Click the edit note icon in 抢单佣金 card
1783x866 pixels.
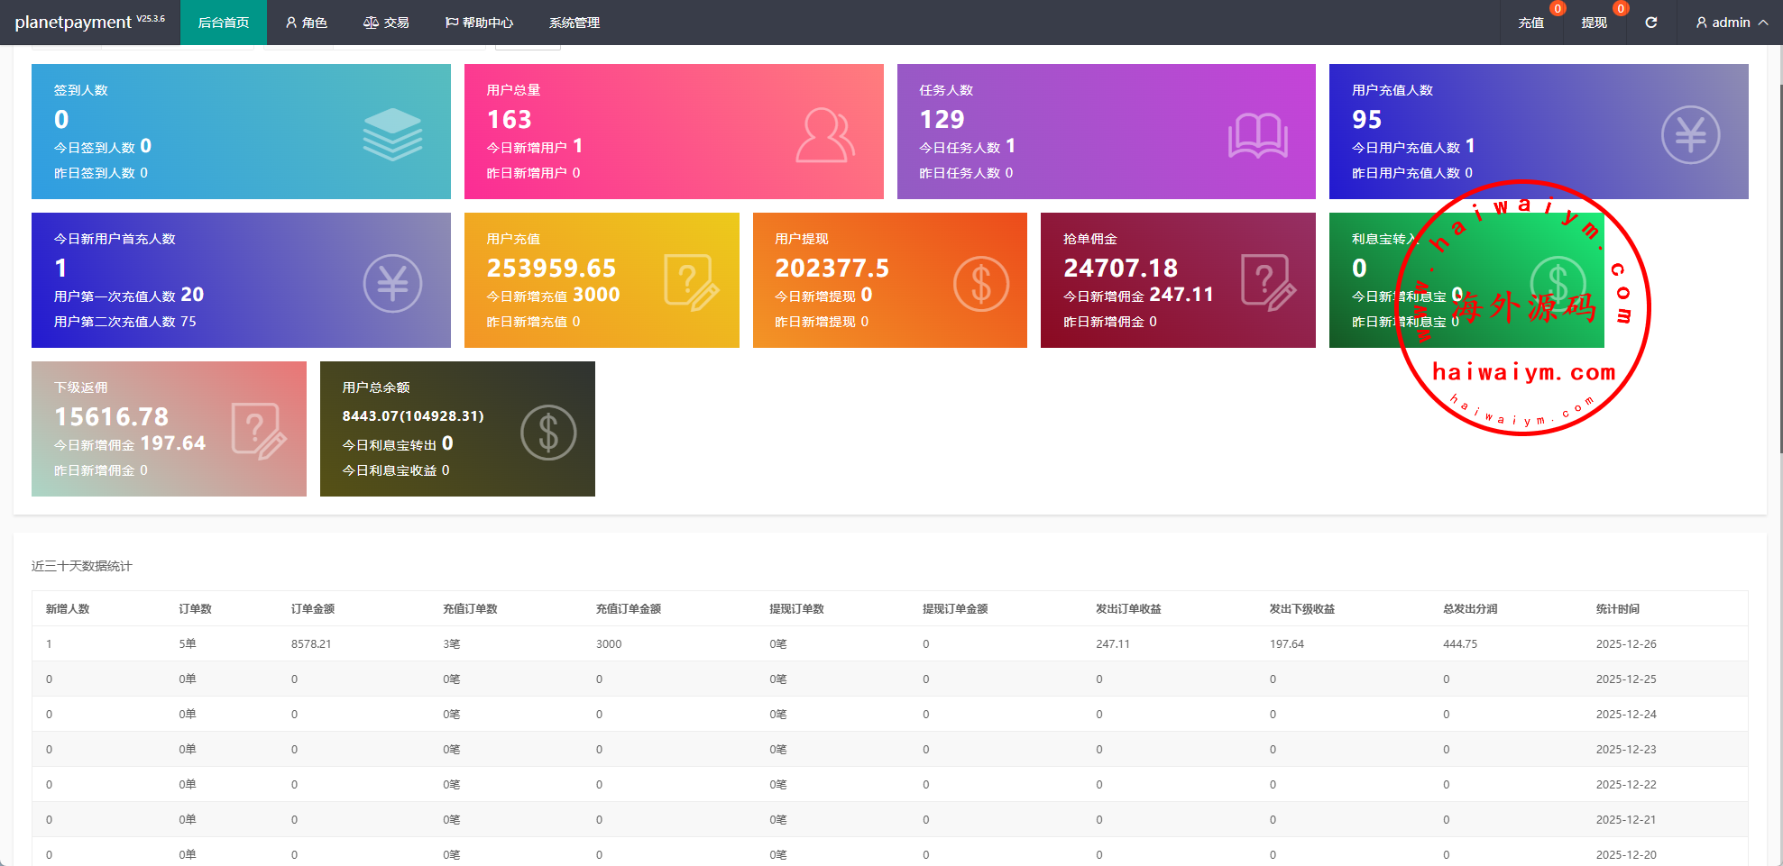tap(1268, 283)
